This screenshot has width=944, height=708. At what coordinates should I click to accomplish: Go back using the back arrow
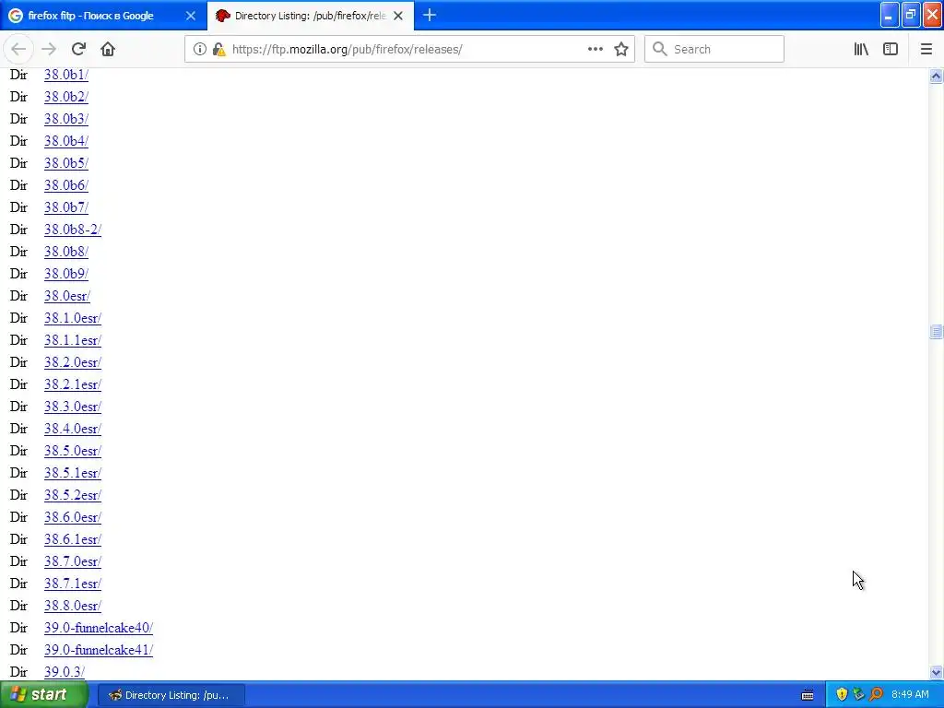[18, 50]
